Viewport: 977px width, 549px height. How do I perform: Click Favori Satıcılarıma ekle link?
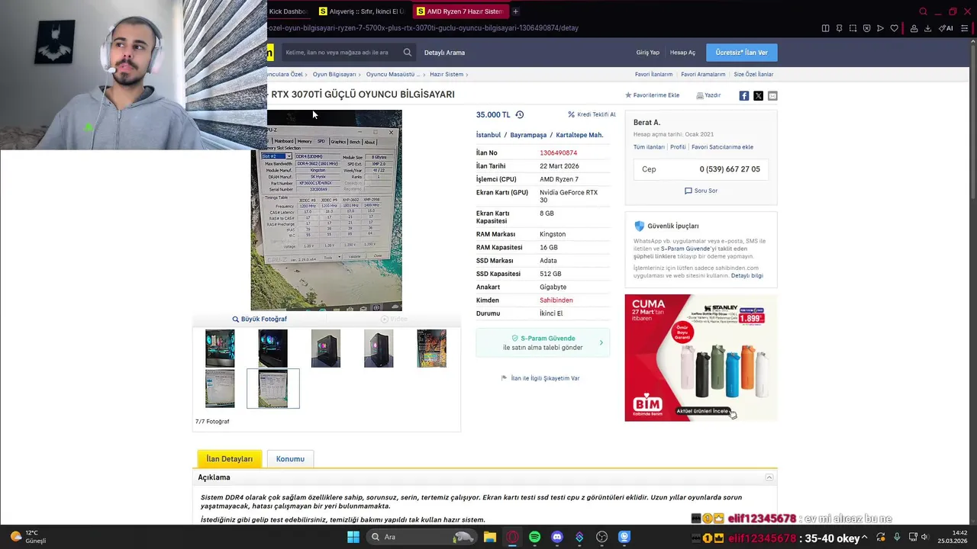pyautogui.click(x=722, y=147)
